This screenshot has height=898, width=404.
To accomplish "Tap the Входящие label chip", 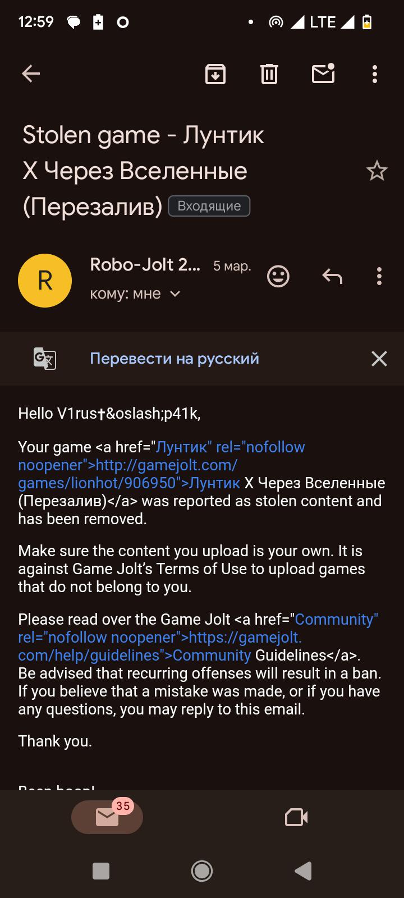I will tap(209, 206).
